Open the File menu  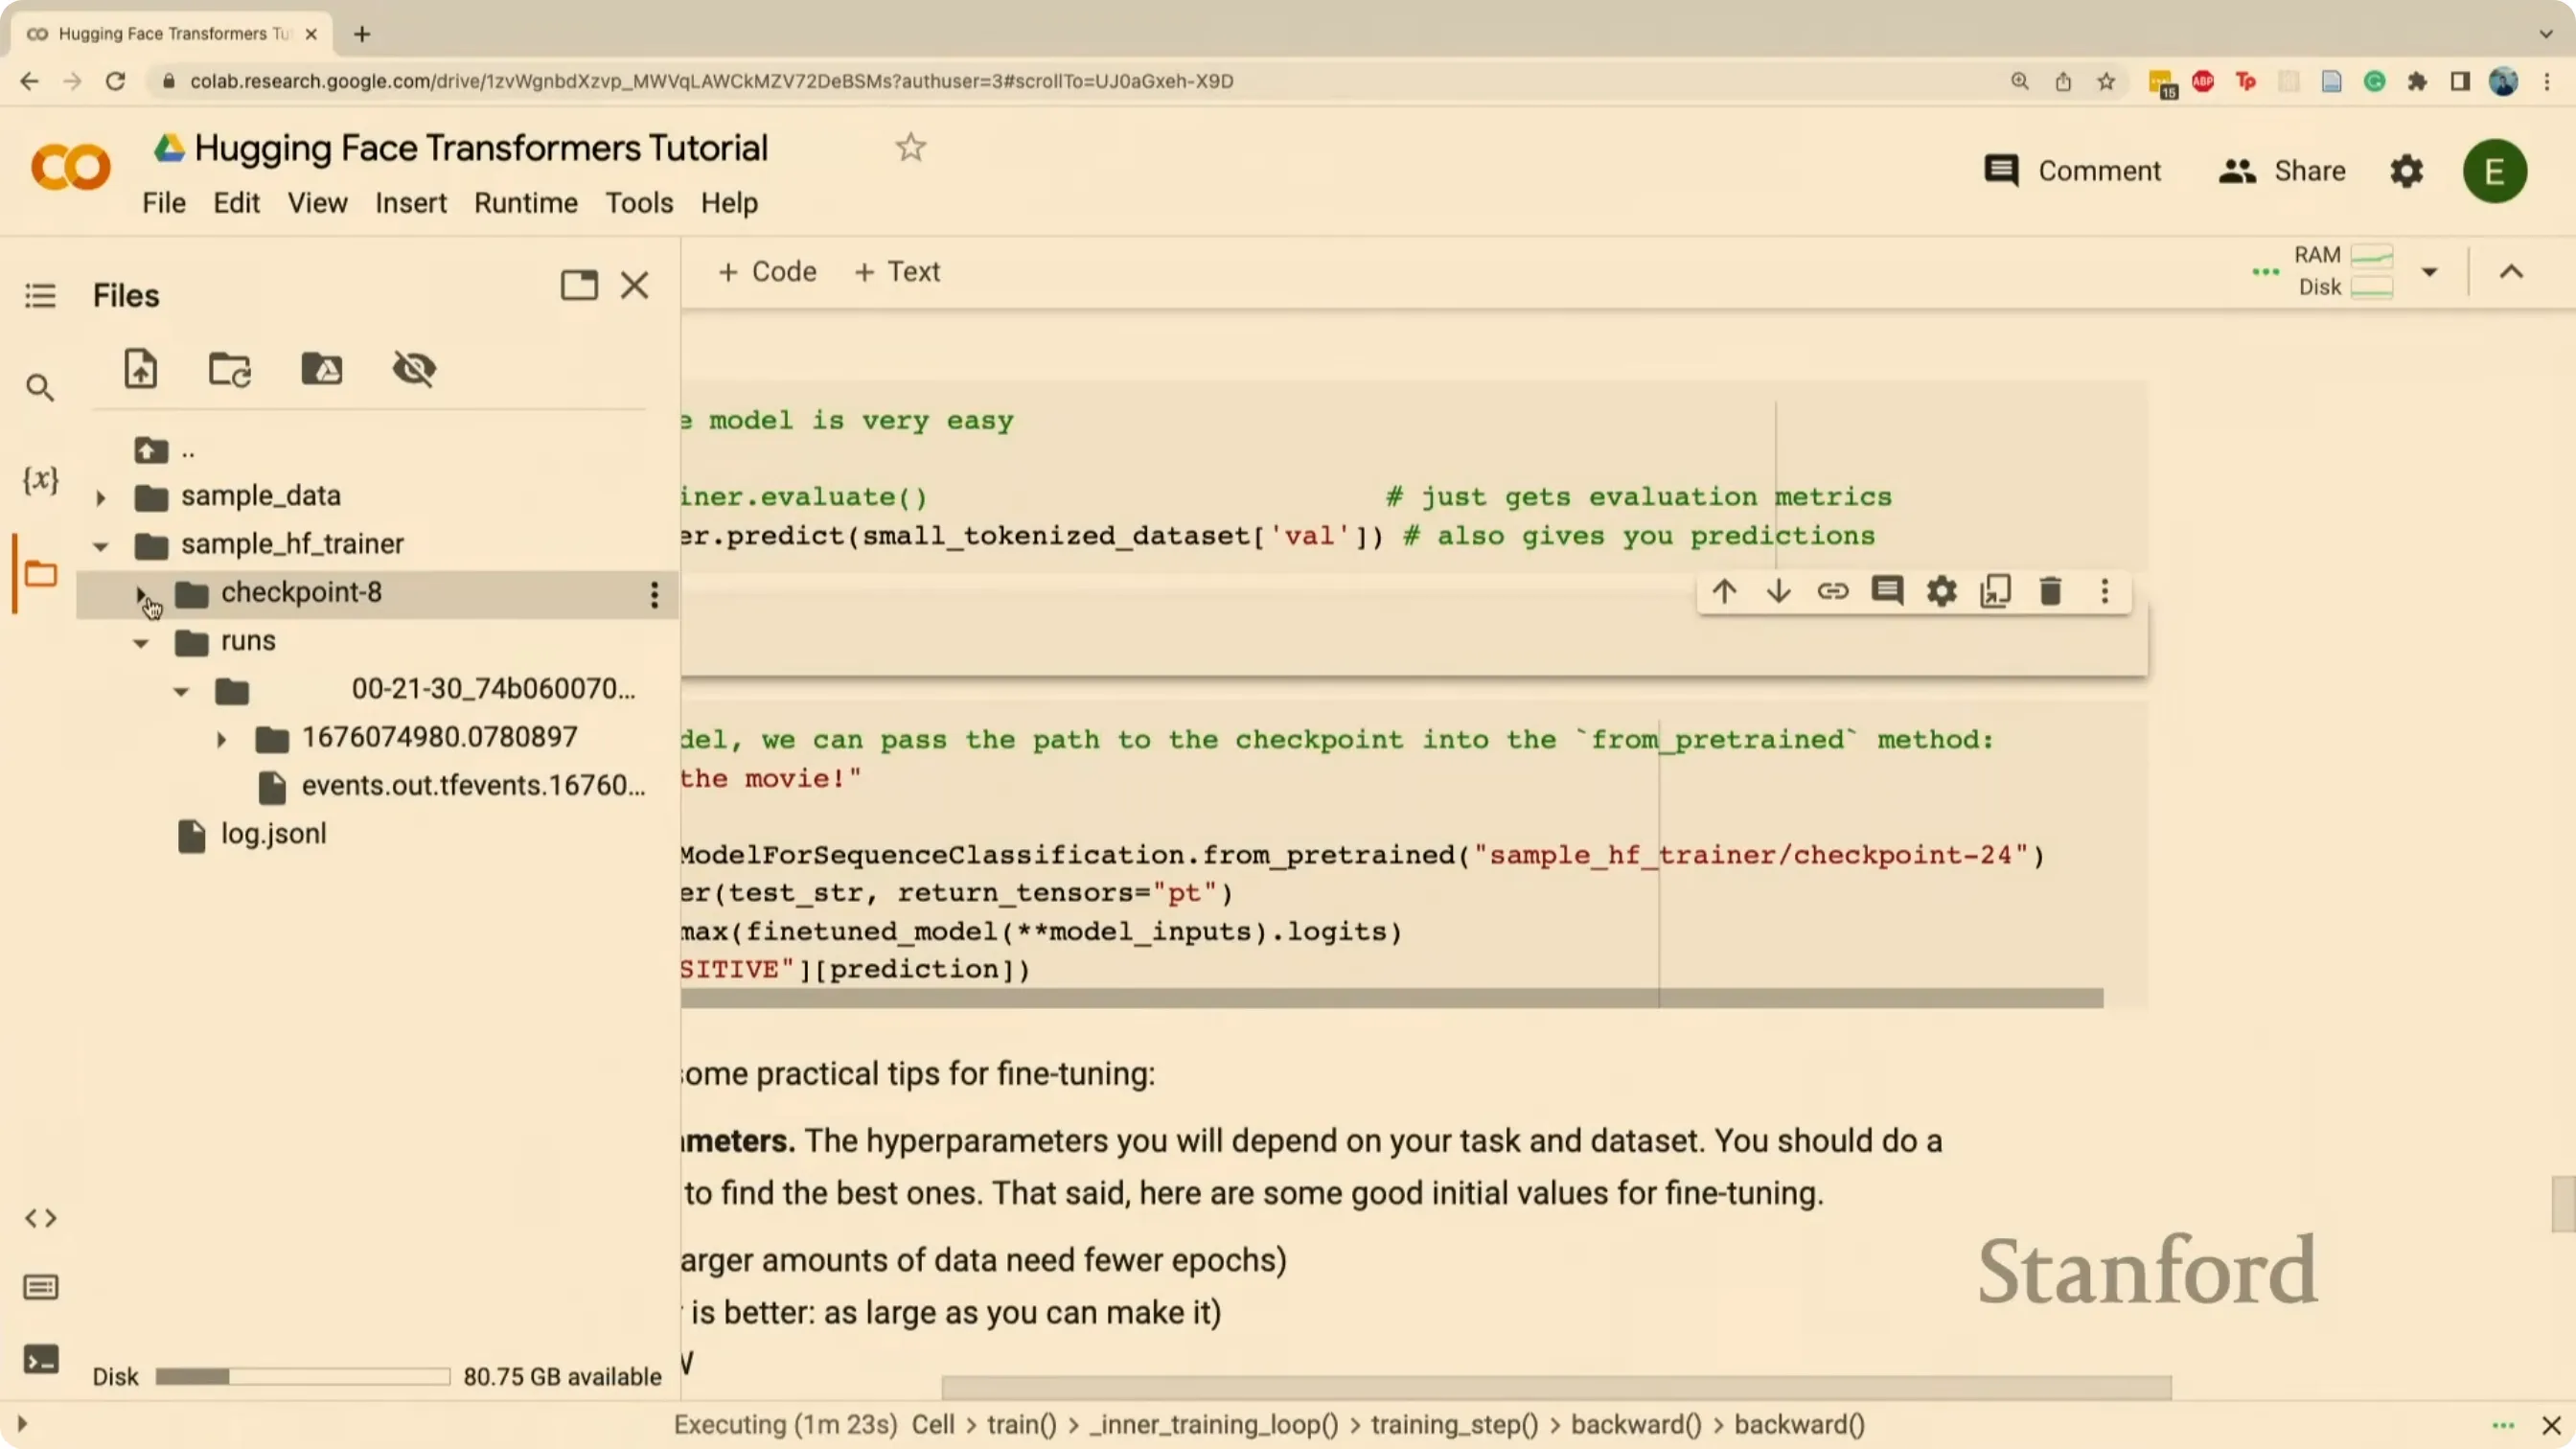pyautogui.click(x=164, y=203)
